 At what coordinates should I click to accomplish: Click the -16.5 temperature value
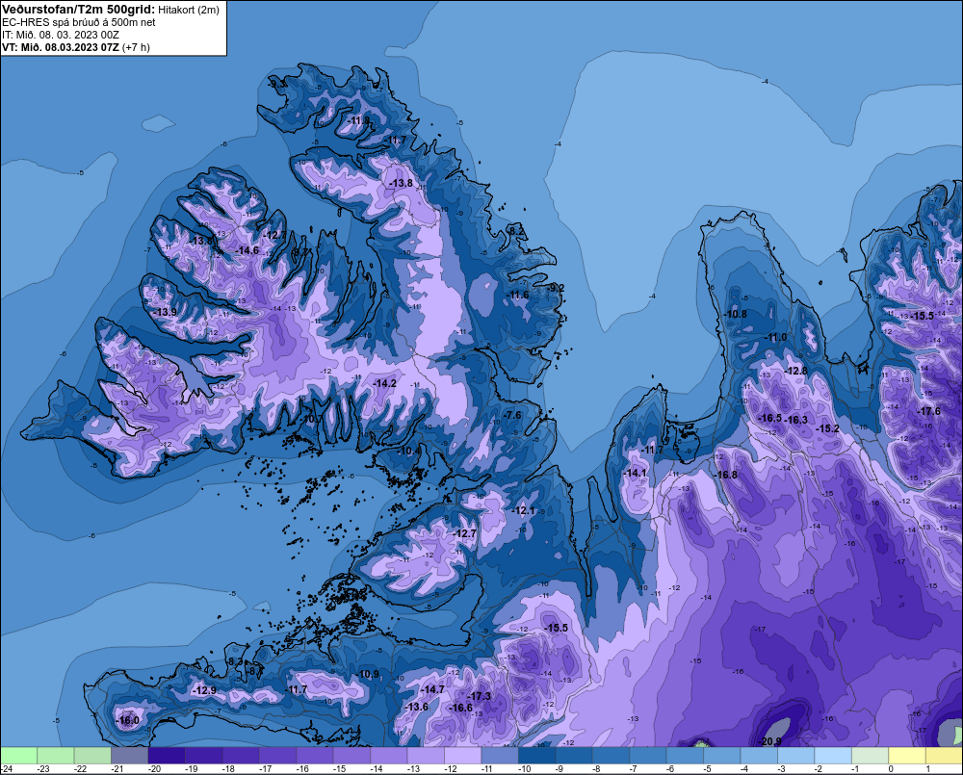point(770,418)
